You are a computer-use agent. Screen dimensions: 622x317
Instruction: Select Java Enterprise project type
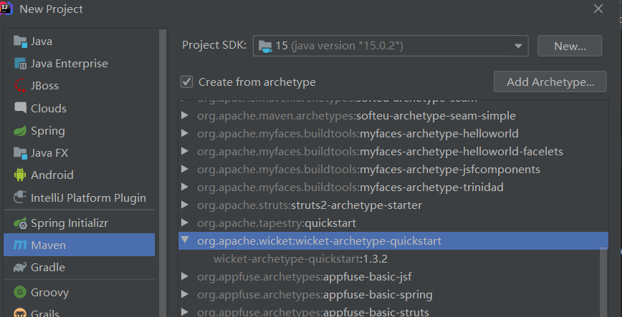click(80, 64)
